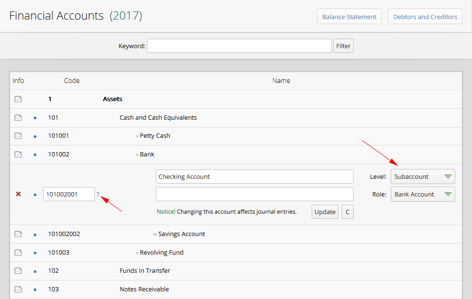Click the question mark help link
The image size is (472, 299).
coord(98,194)
